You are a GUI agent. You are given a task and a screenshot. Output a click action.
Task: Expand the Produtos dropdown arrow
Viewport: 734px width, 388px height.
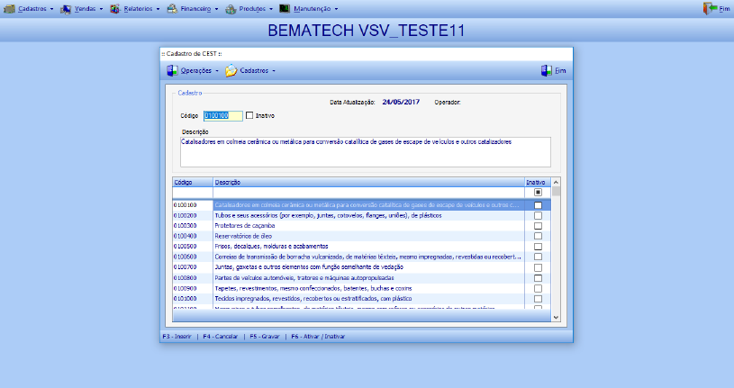click(x=271, y=9)
